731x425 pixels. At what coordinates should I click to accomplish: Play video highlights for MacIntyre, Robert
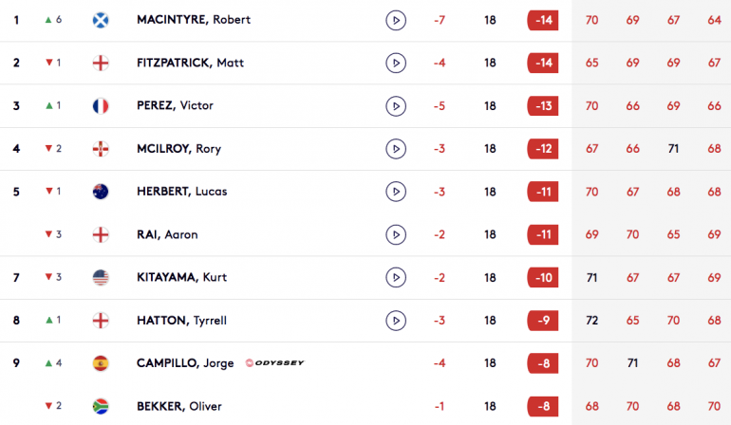(x=396, y=21)
